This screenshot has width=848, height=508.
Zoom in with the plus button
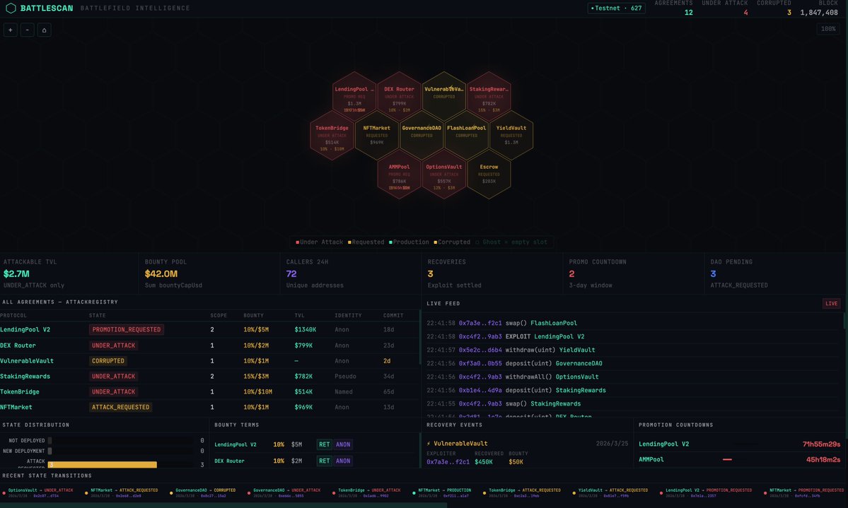(x=11, y=30)
